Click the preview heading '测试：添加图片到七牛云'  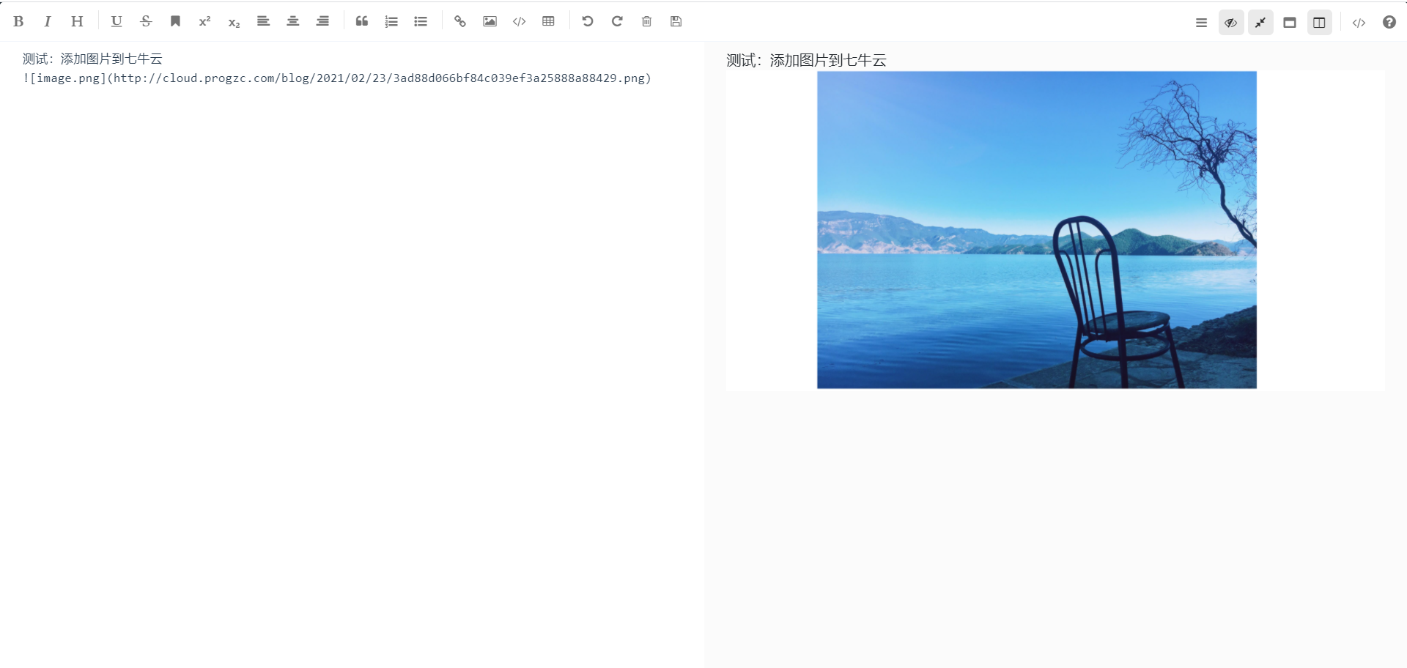806,60
